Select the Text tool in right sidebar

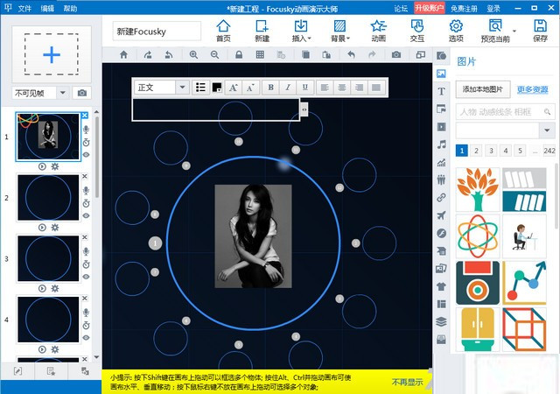point(442,91)
